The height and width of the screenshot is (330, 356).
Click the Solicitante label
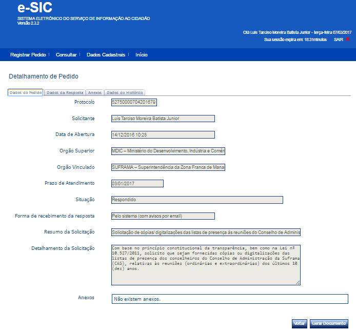(x=83, y=119)
